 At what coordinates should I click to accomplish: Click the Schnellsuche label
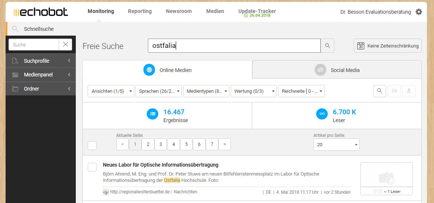coord(39,29)
